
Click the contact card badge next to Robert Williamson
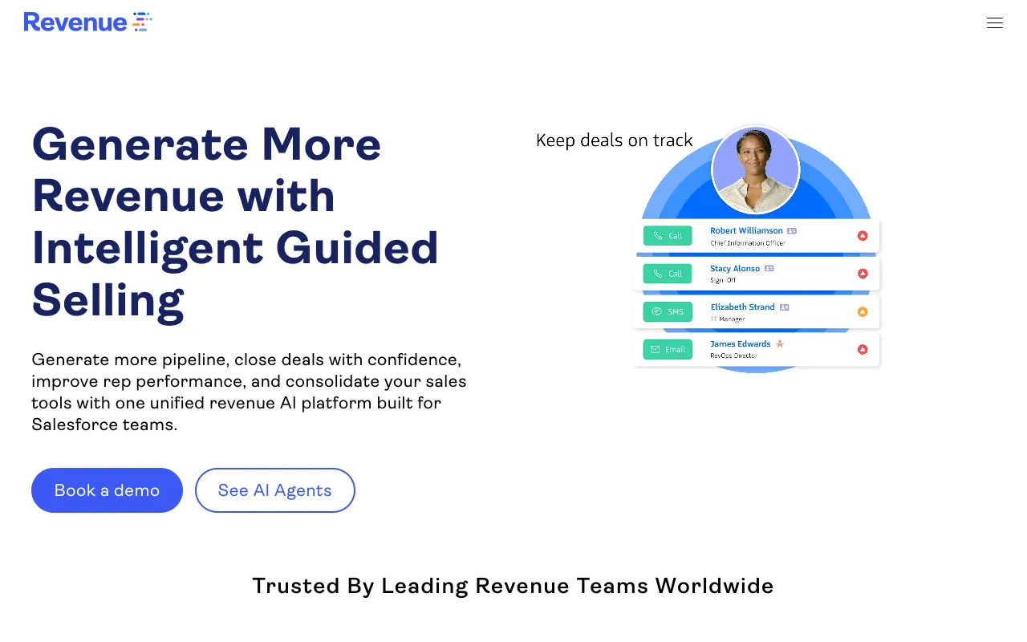793,230
